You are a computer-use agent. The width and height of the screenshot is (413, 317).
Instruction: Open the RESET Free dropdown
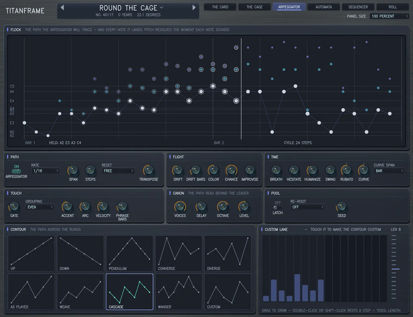[x=118, y=171]
